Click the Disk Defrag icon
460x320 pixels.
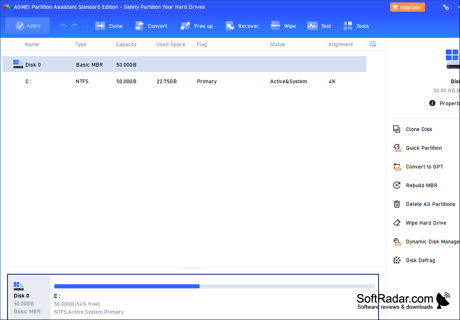(397, 260)
